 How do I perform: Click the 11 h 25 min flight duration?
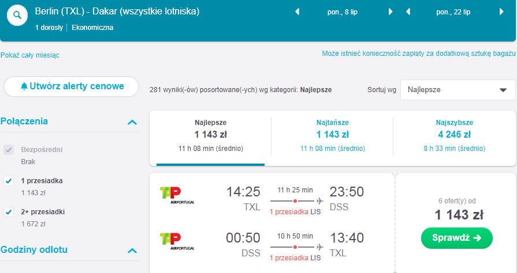[x=295, y=190]
